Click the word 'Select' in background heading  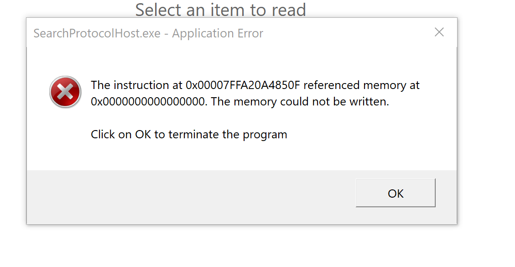pos(159,10)
